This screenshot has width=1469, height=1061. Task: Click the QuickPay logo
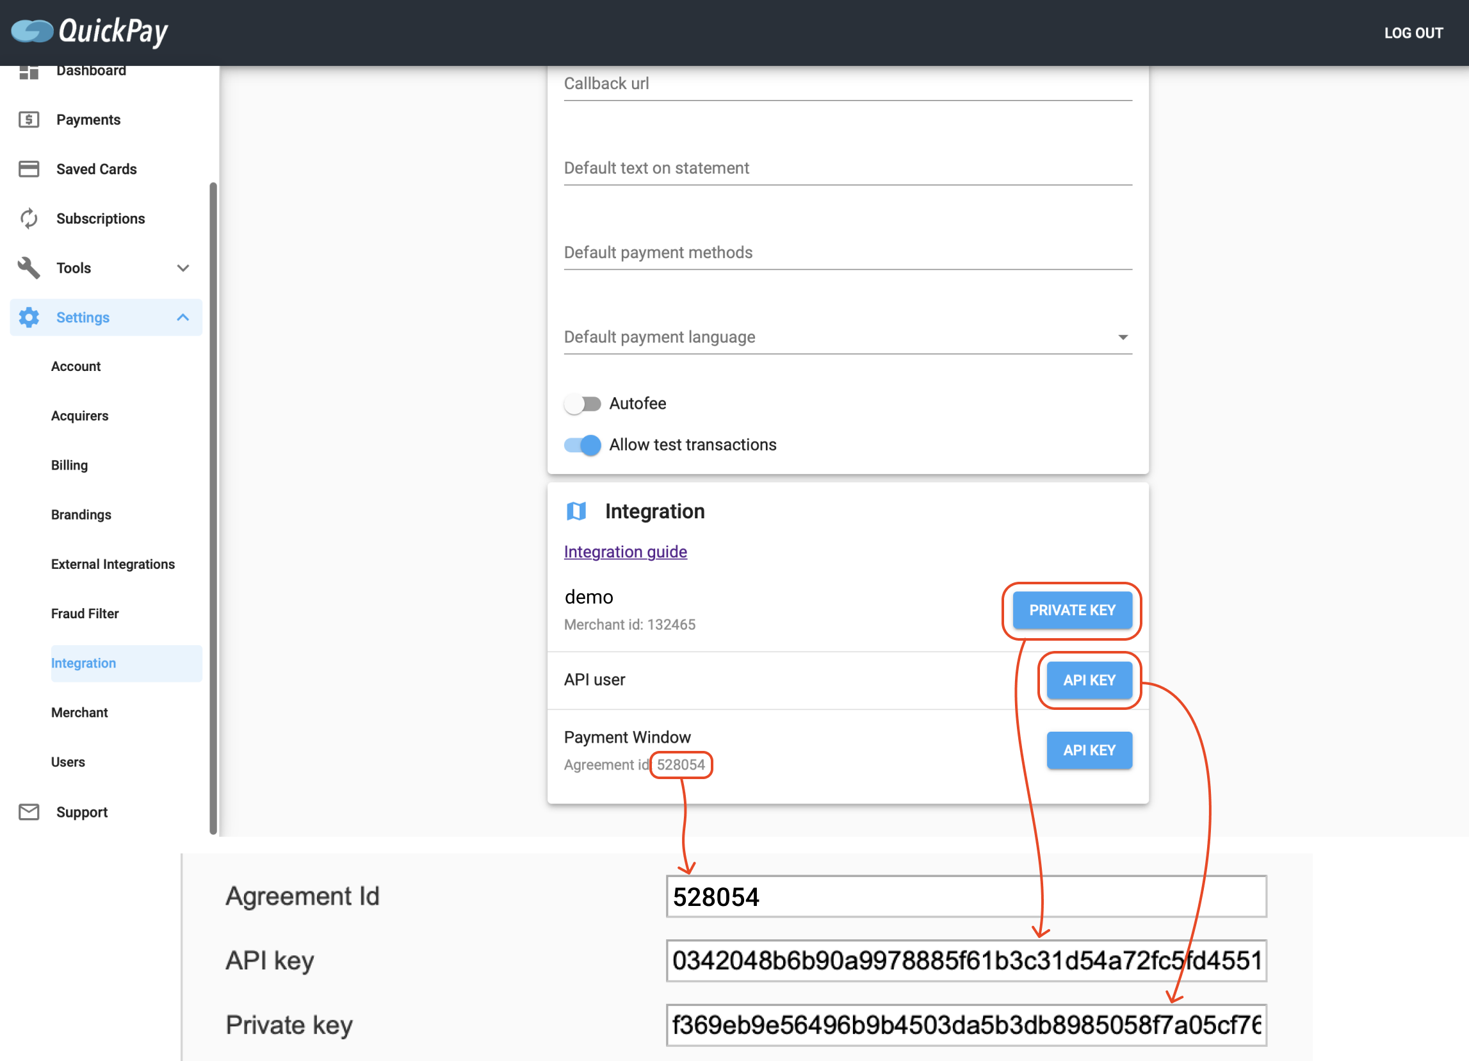90,31
